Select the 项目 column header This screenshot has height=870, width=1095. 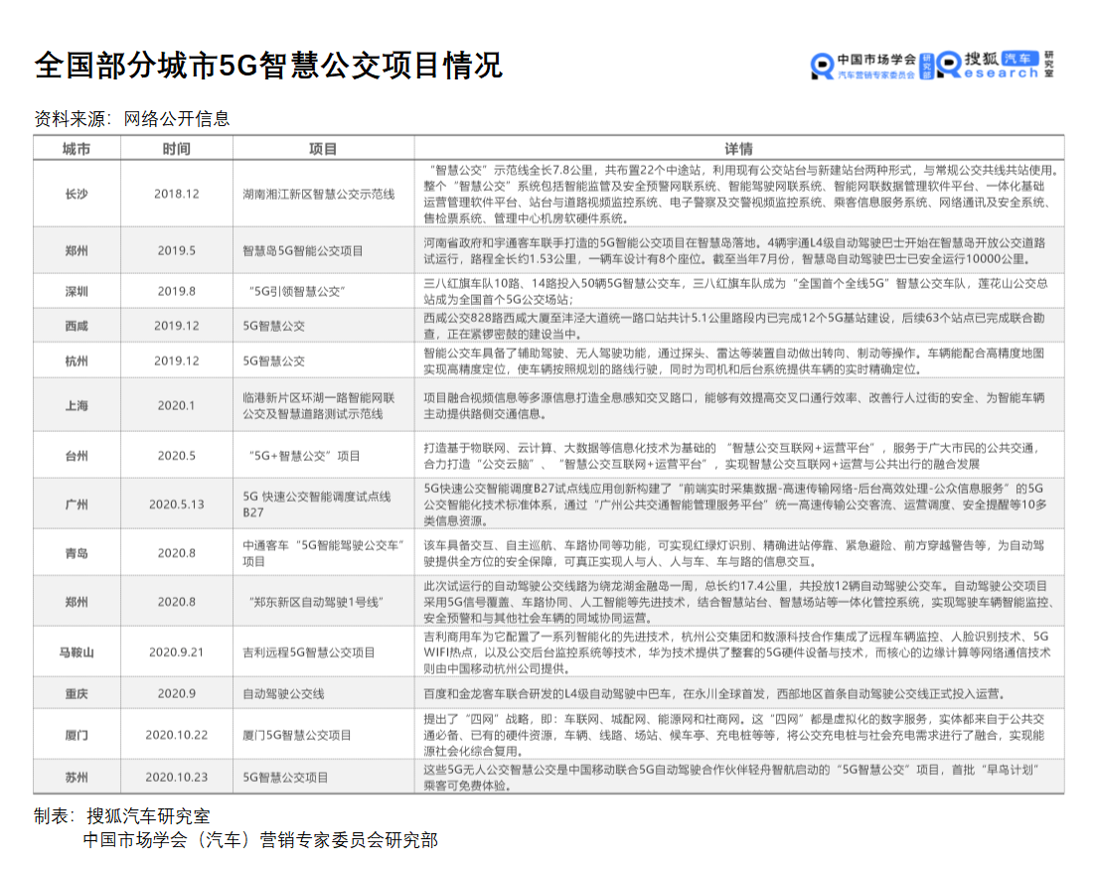click(323, 149)
